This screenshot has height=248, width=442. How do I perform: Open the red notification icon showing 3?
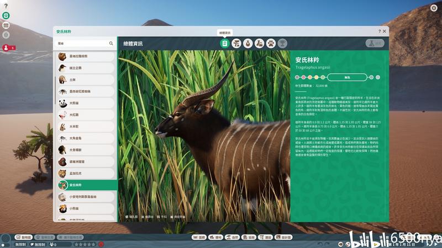point(8,48)
